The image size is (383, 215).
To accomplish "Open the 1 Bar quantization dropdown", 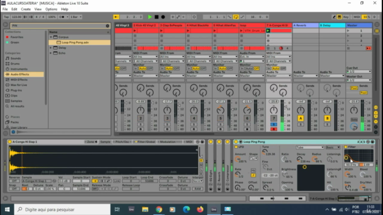I will pyautogui.click(x=76, y=17).
